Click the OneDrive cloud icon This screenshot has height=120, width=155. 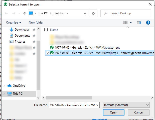coord(10,86)
